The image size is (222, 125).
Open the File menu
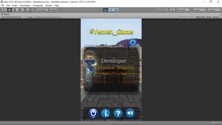(x=2, y=6)
